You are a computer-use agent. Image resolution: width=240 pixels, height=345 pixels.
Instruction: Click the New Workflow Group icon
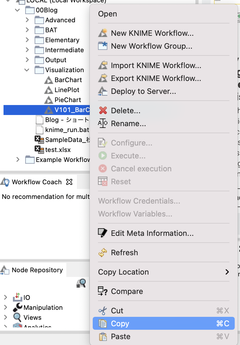(x=102, y=46)
